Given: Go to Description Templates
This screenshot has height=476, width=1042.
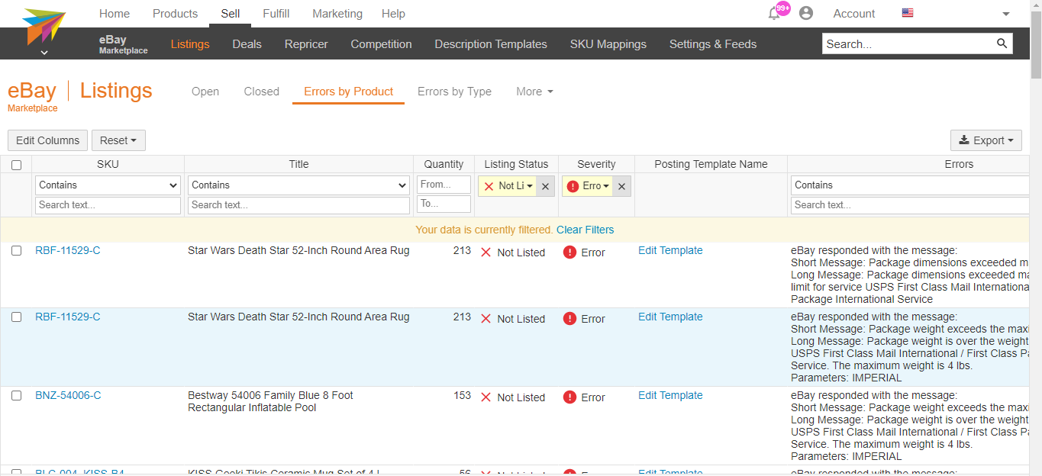Looking at the screenshot, I should coord(491,44).
